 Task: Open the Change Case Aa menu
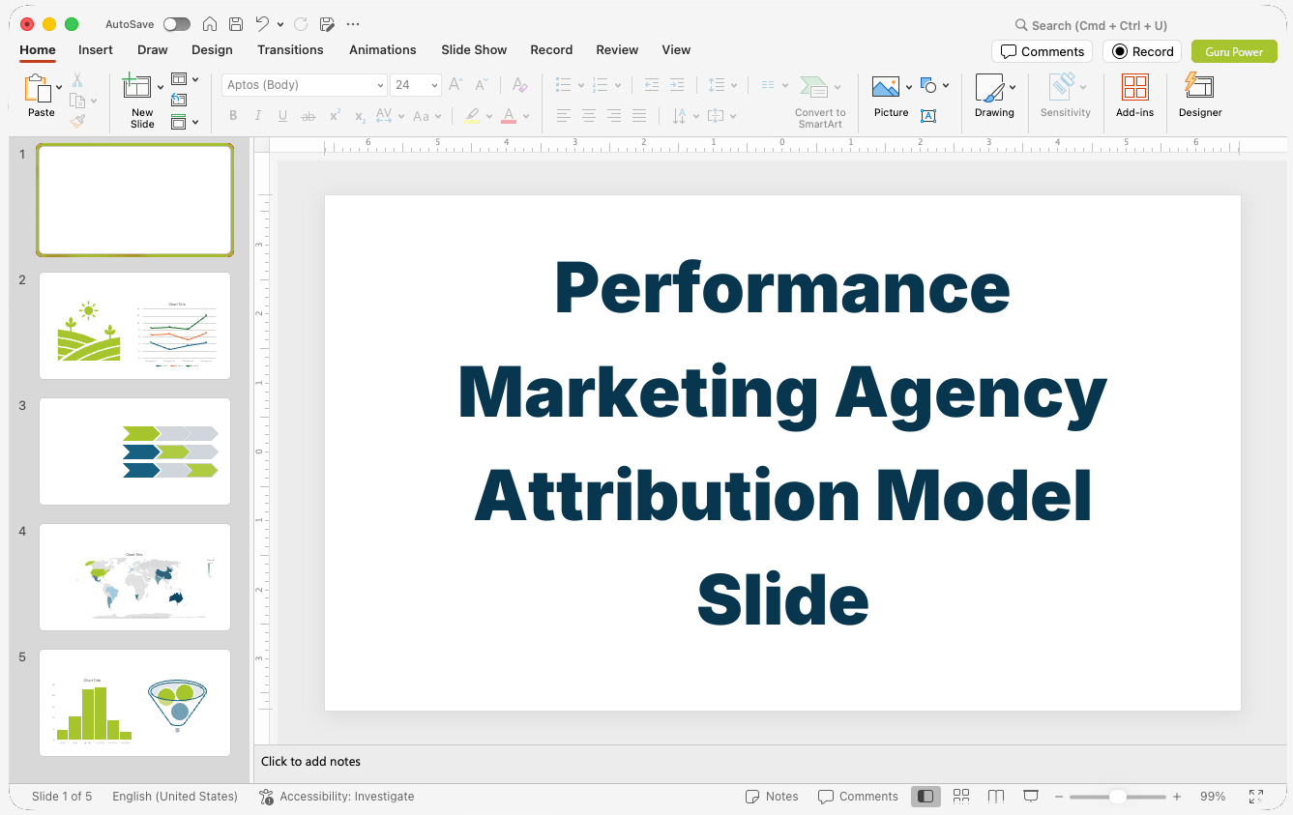click(x=426, y=116)
